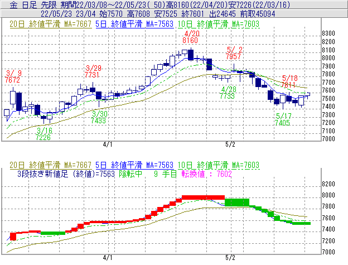Select the 金 日足 先限 title text
348x265 pixels.
(33, 4)
